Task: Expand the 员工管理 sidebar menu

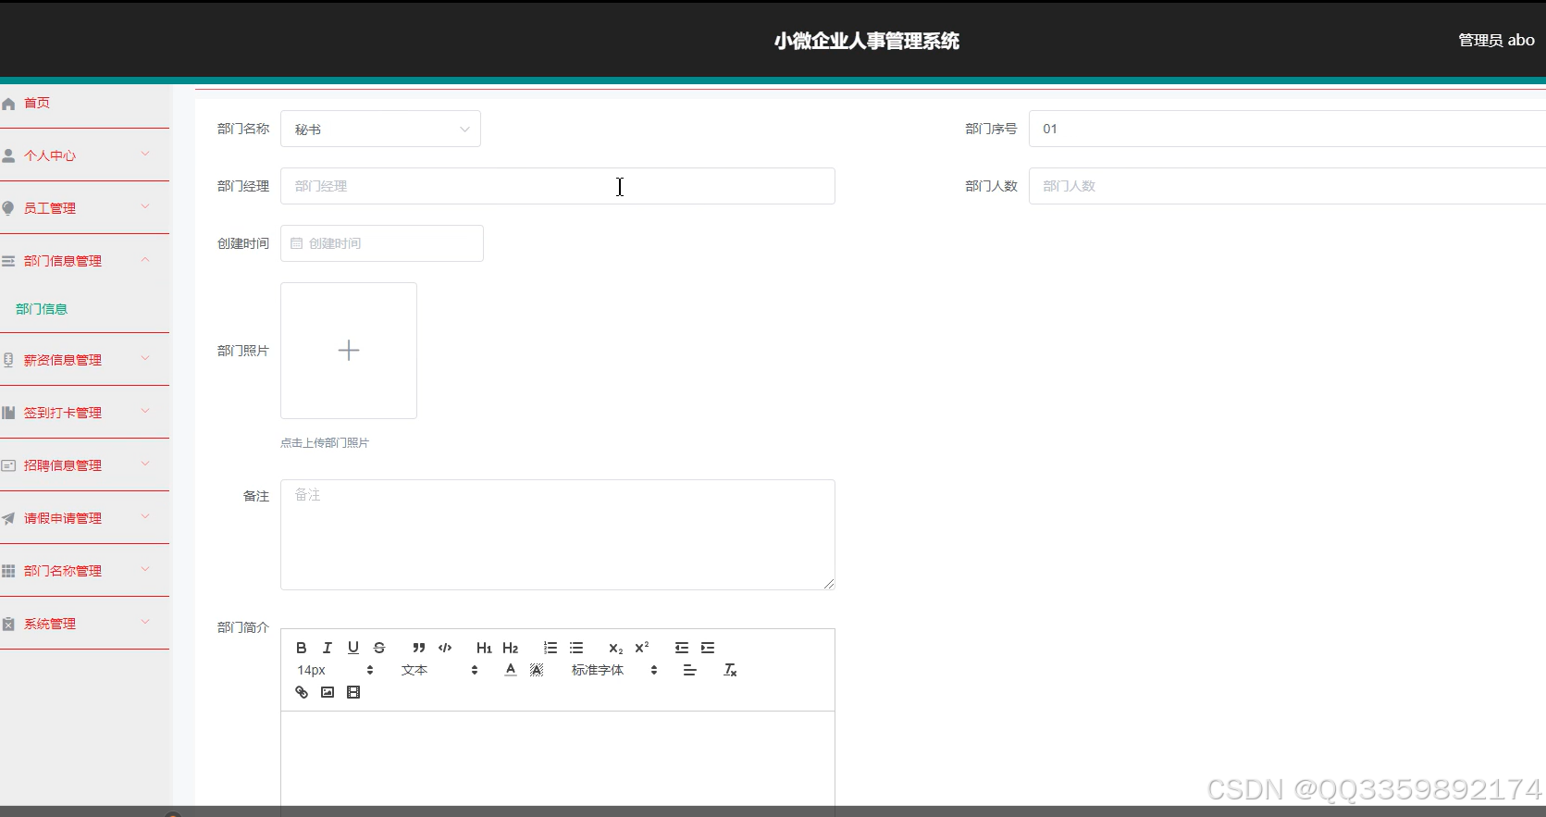Action: coord(84,208)
